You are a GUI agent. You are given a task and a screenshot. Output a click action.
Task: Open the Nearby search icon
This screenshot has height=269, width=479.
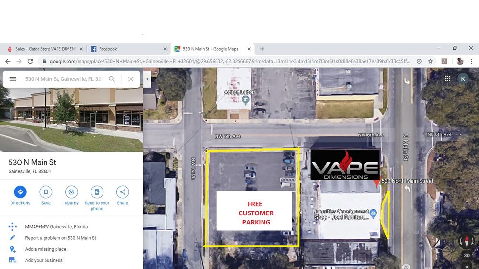click(71, 192)
